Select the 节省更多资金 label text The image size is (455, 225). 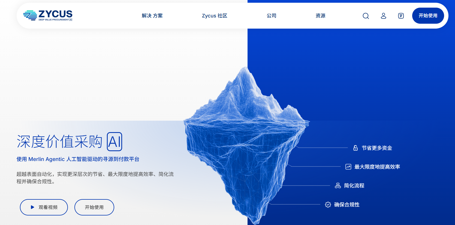pos(377,148)
